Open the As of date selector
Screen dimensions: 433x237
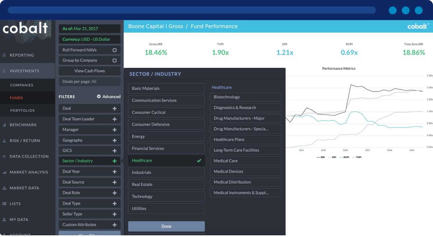tap(90, 29)
